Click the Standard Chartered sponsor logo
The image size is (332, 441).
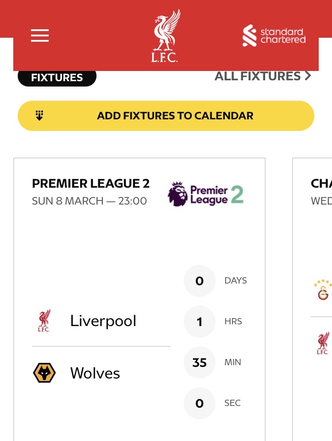pyautogui.click(x=274, y=35)
